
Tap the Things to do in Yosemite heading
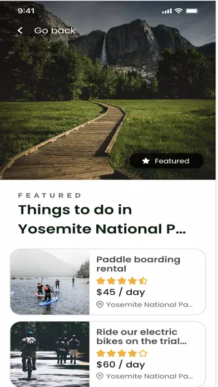(x=102, y=220)
